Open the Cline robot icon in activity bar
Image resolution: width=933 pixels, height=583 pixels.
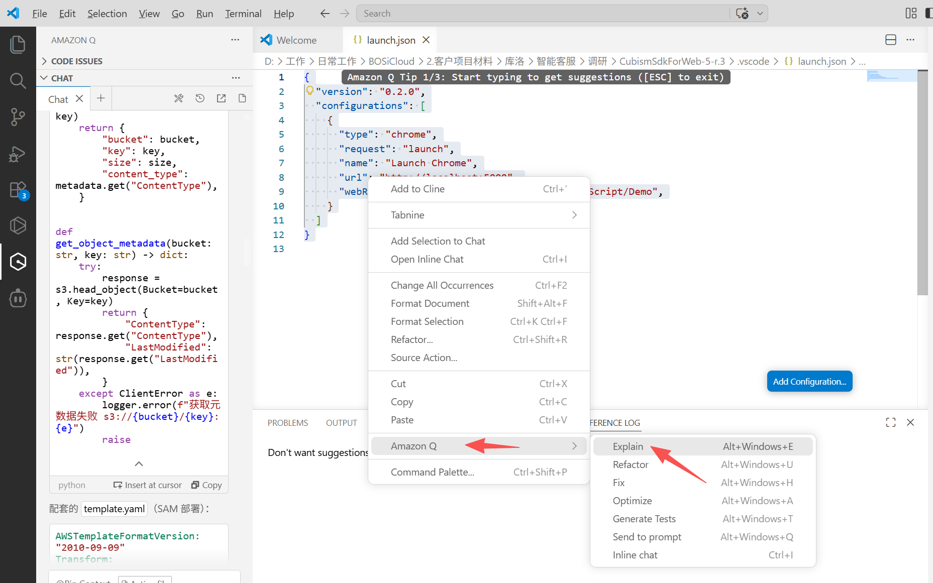[x=18, y=298]
